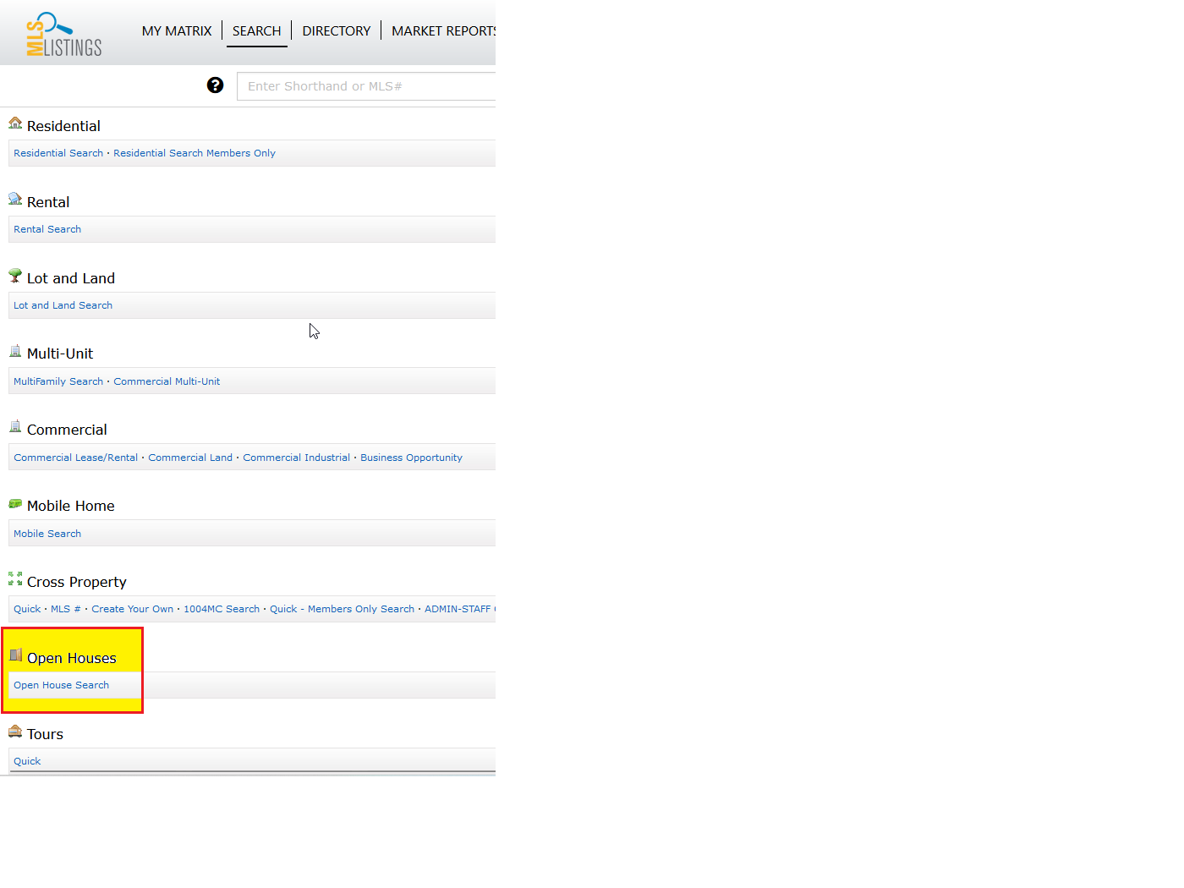This screenshot has width=1184, height=888.
Task: Click the Cross Property arrows icon
Action: (15, 579)
